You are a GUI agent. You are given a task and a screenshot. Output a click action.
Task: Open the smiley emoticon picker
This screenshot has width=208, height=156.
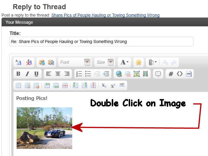tap(138, 62)
